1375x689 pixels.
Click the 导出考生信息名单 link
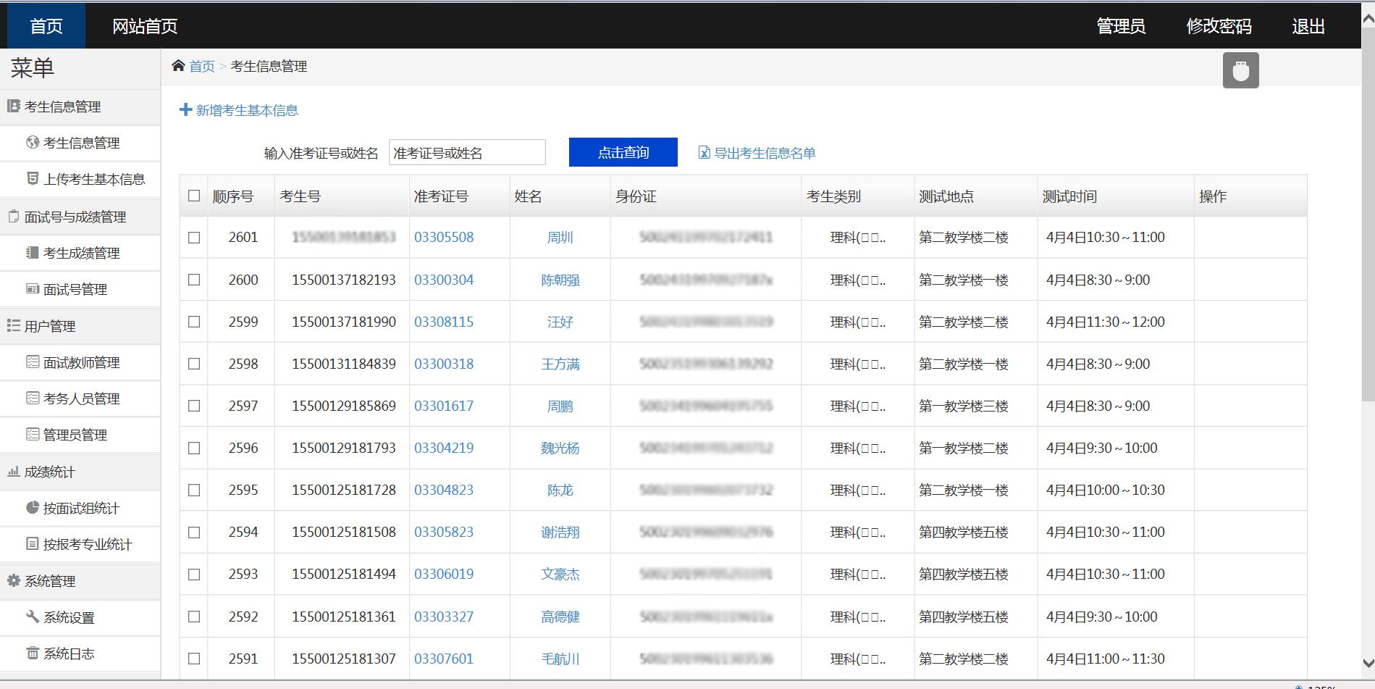[765, 153]
